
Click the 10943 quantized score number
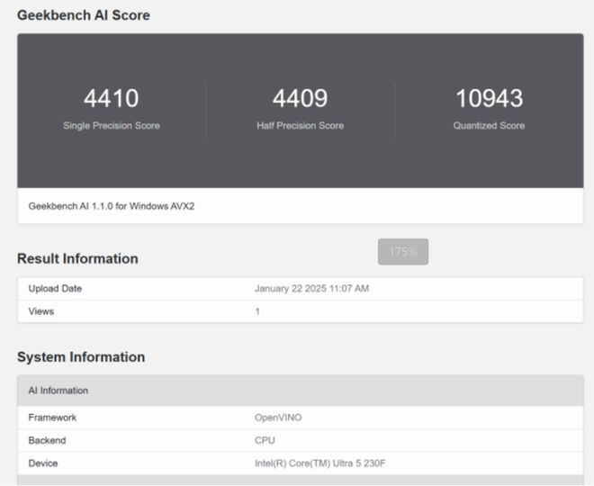(489, 98)
